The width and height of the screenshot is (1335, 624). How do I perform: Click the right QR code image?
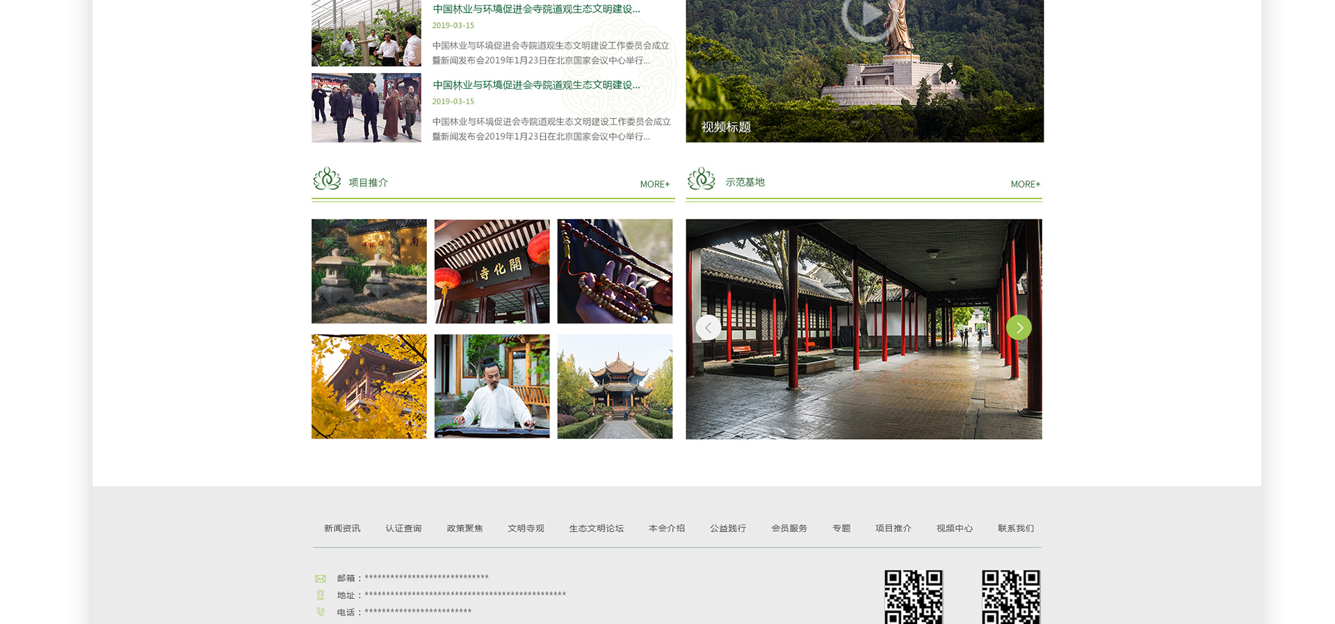(x=1010, y=597)
